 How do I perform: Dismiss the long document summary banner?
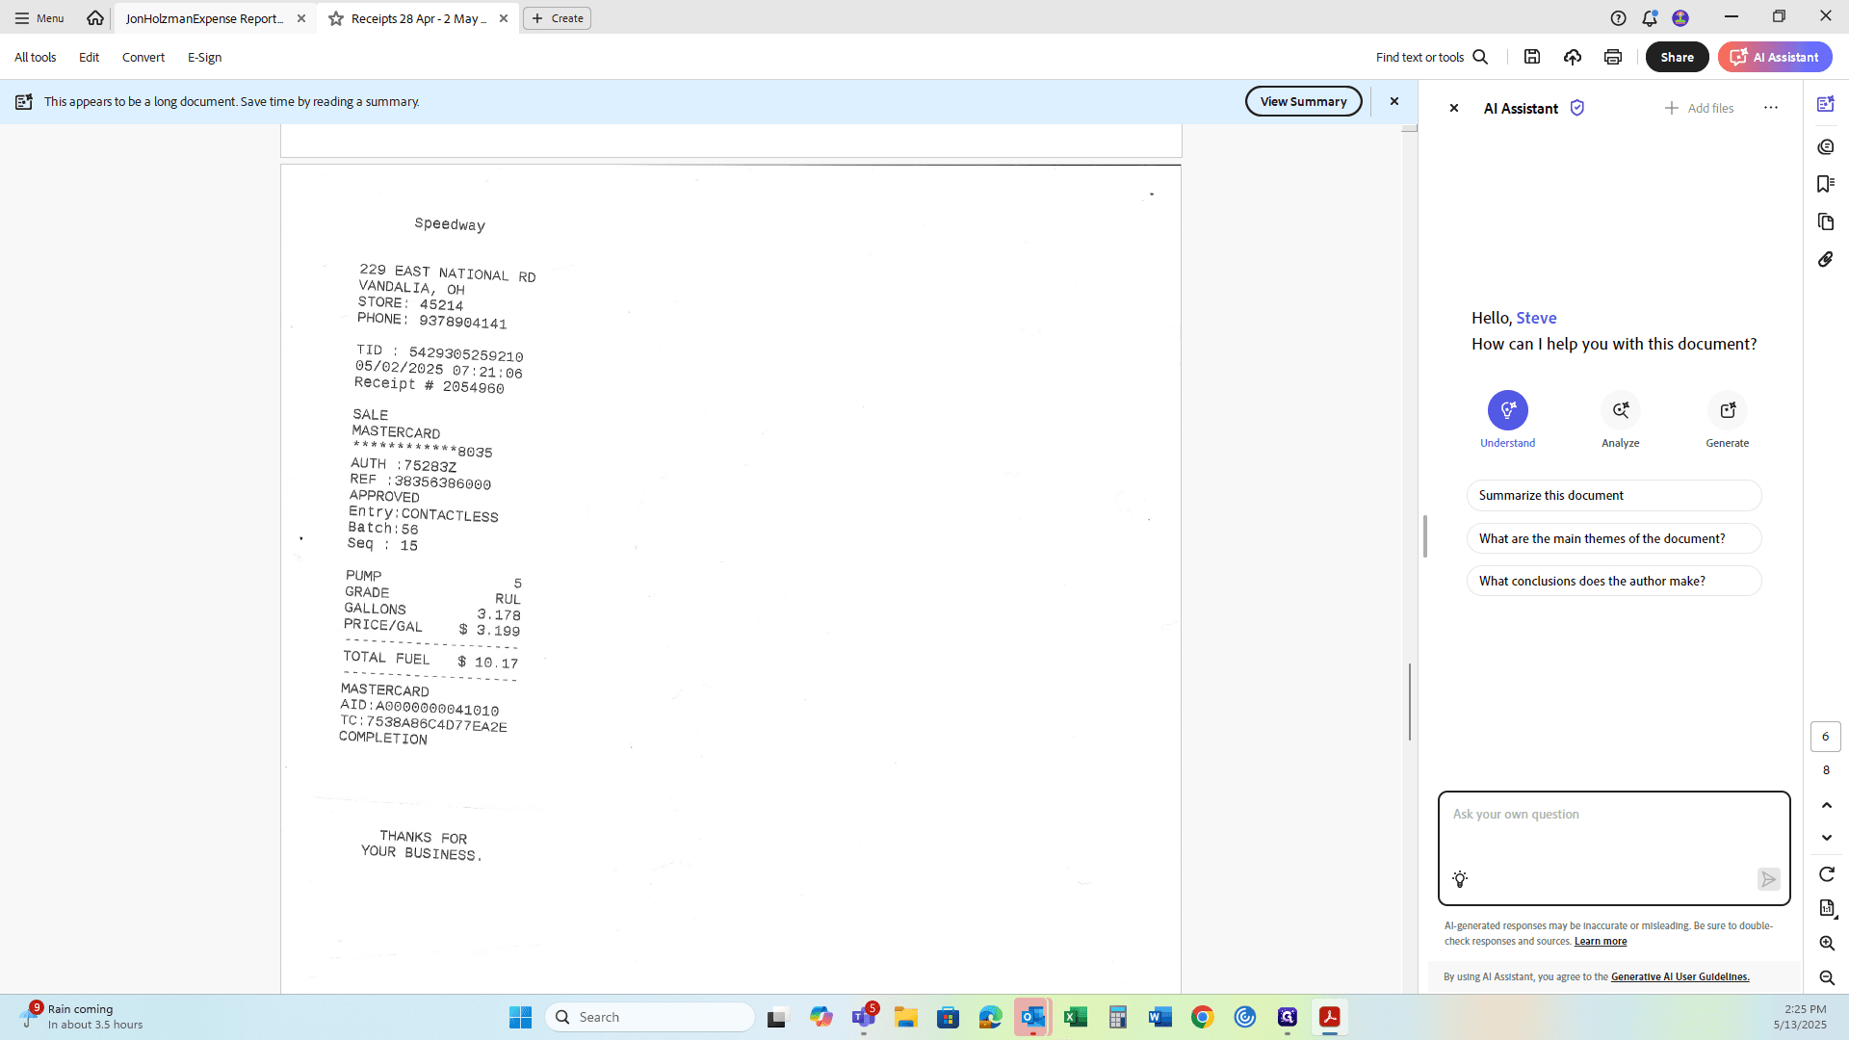tap(1393, 101)
